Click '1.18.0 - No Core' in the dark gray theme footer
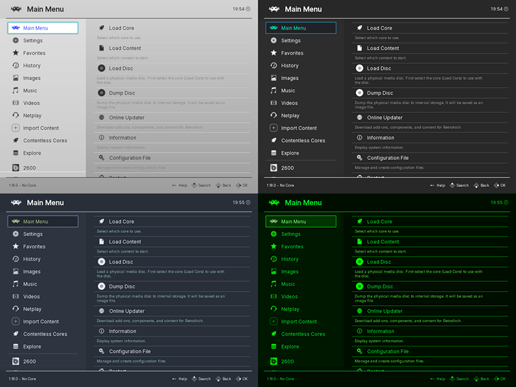 [x=281, y=185]
